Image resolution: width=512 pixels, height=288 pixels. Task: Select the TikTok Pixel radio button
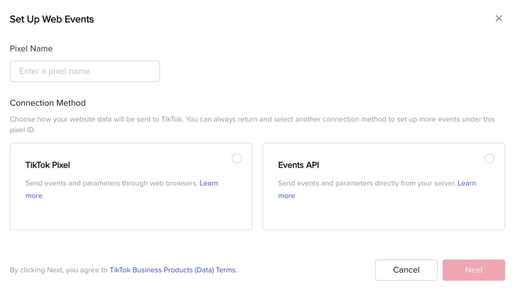click(237, 159)
